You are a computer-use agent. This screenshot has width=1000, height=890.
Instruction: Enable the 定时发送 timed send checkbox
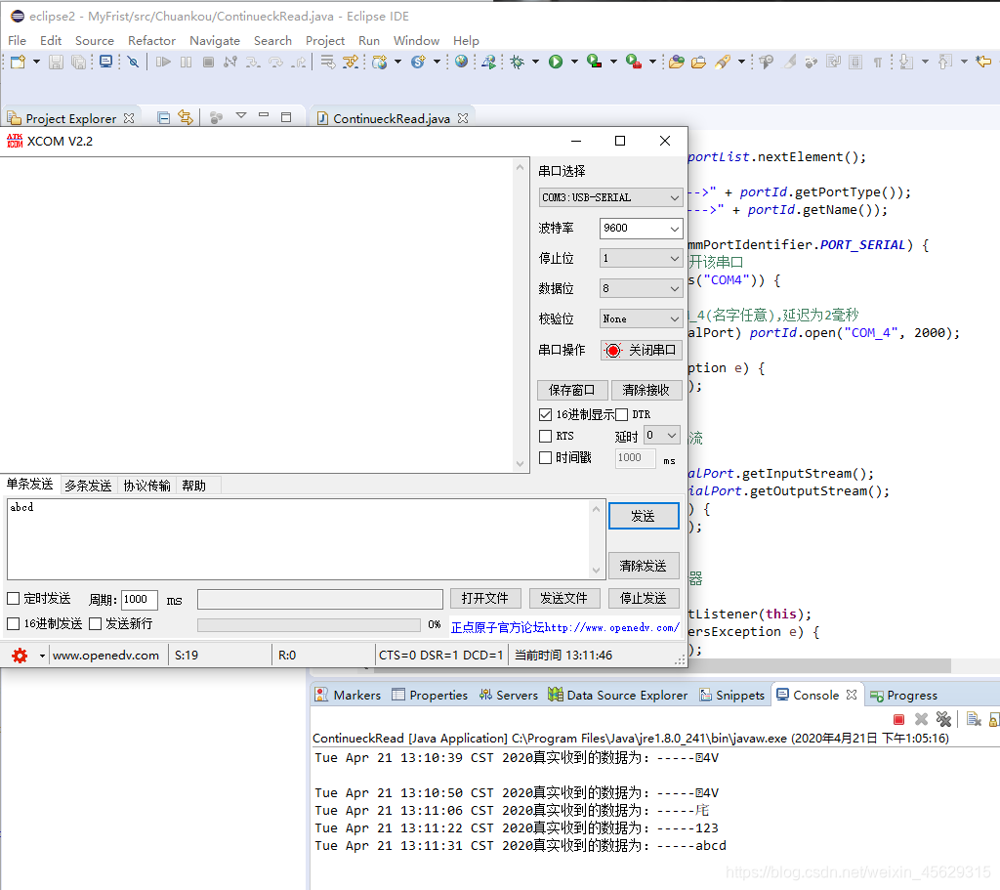click(14, 599)
